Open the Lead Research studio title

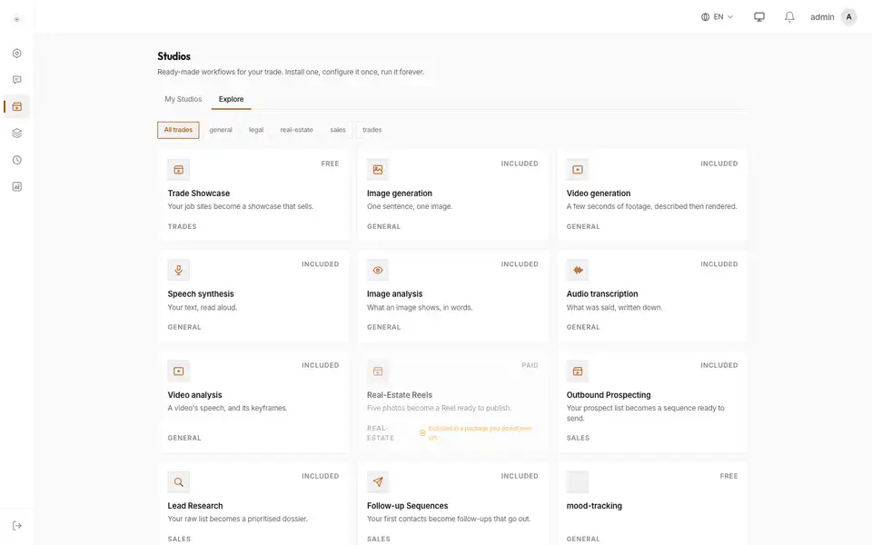pos(195,506)
